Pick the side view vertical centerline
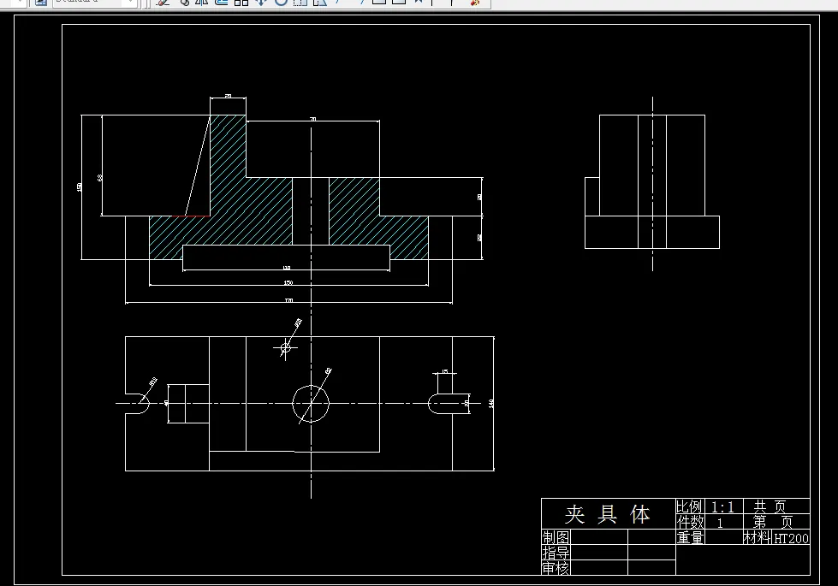This screenshot has height=586, width=838. click(x=652, y=184)
